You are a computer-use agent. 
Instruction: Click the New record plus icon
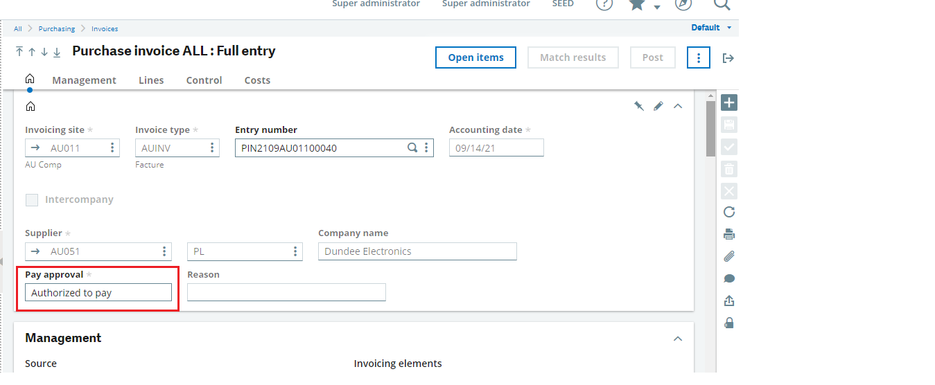728,102
